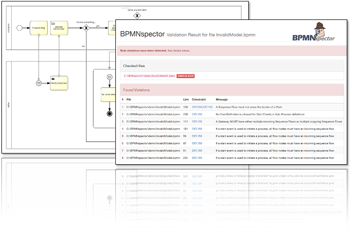Open the EXT.100 constraint link
This screenshot has height=239, width=351.
tap(197, 114)
